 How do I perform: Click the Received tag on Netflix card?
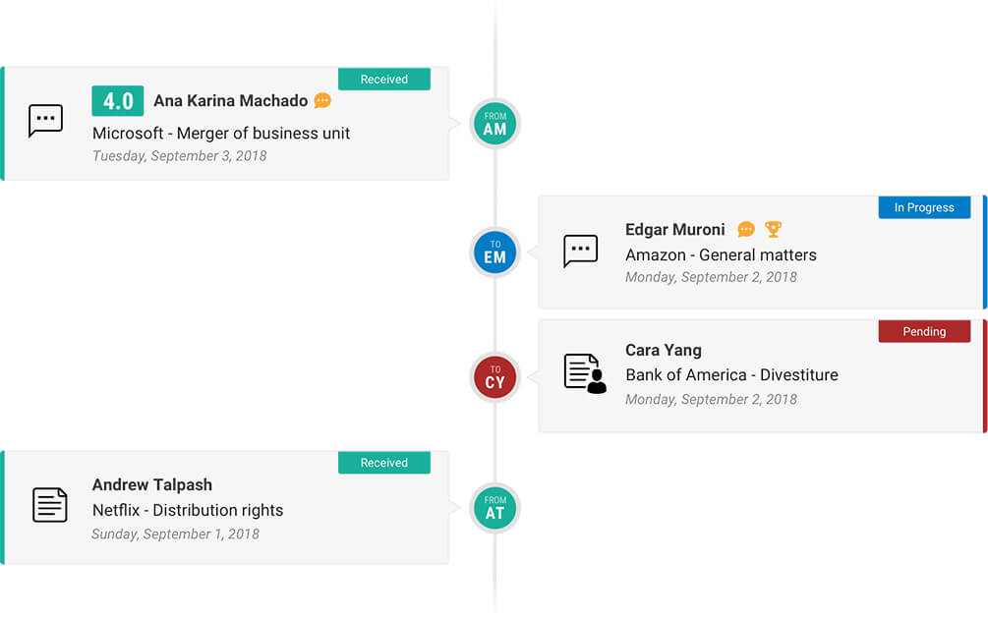click(x=384, y=463)
